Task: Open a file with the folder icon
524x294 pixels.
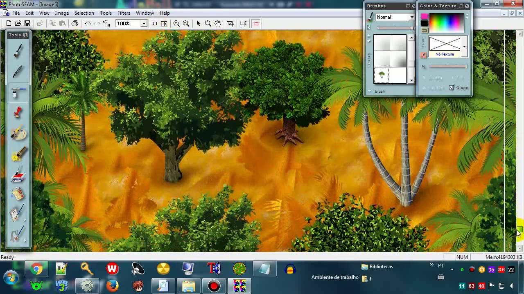Action: 18,24
